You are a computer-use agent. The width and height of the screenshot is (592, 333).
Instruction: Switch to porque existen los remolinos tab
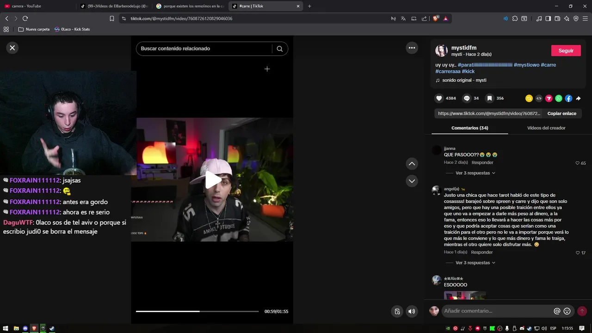191,6
